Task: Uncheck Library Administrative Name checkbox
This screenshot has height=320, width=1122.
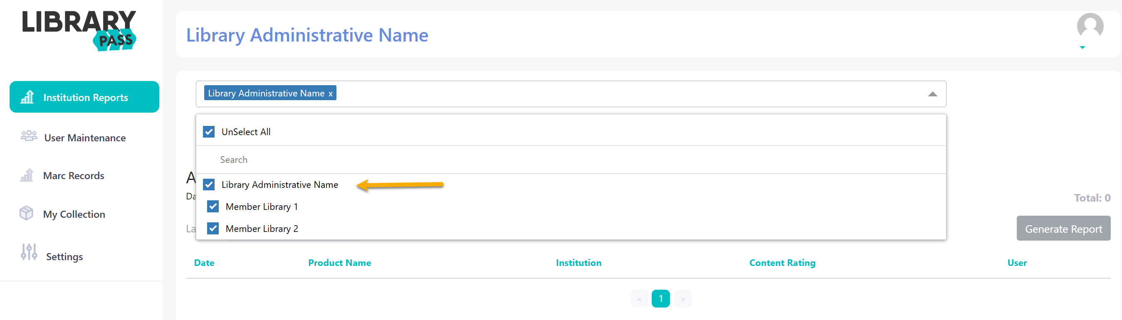Action: point(209,185)
